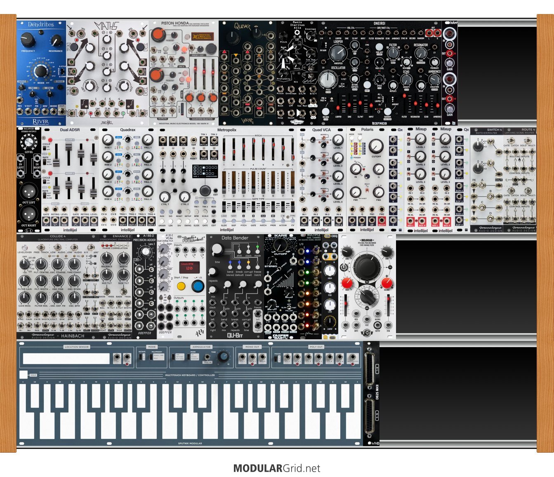
Task: Click the Quad VCA Level 1 knob
Action: coord(338,140)
